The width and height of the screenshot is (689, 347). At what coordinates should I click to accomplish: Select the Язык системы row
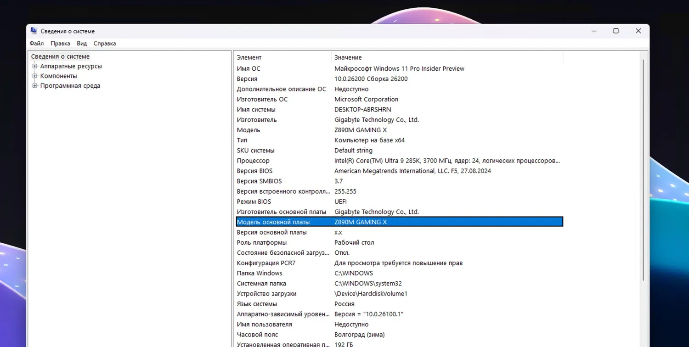(x=399, y=304)
